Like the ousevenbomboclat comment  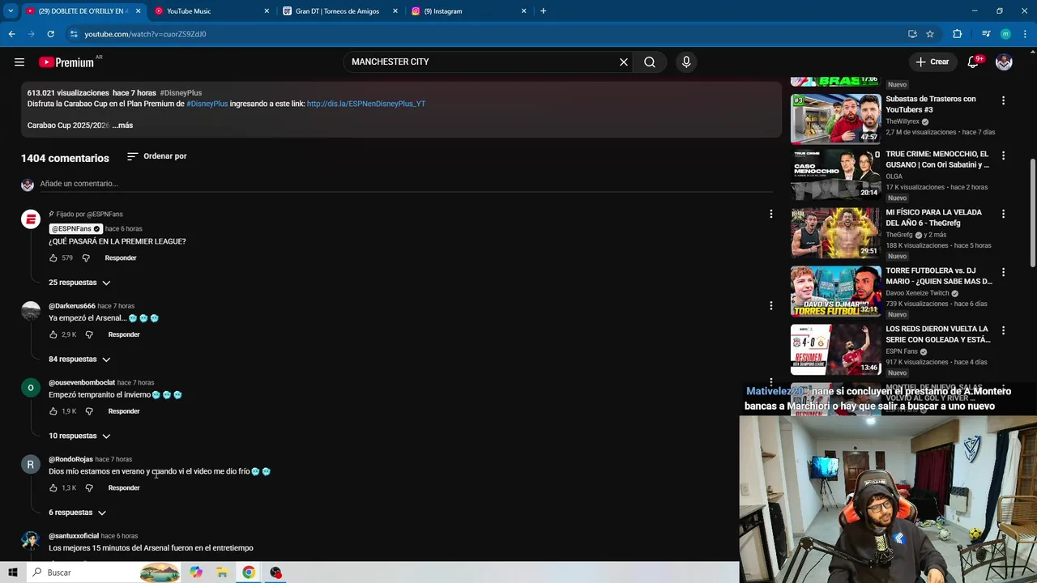[53, 411]
